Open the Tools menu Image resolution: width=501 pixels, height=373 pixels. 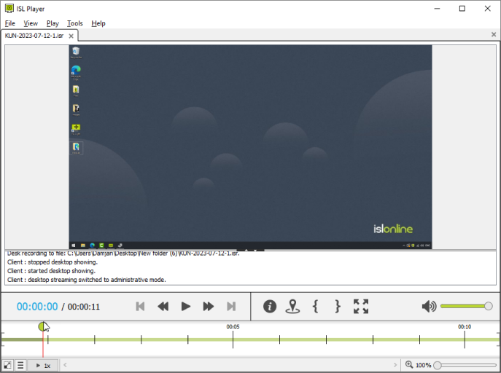(x=74, y=23)
